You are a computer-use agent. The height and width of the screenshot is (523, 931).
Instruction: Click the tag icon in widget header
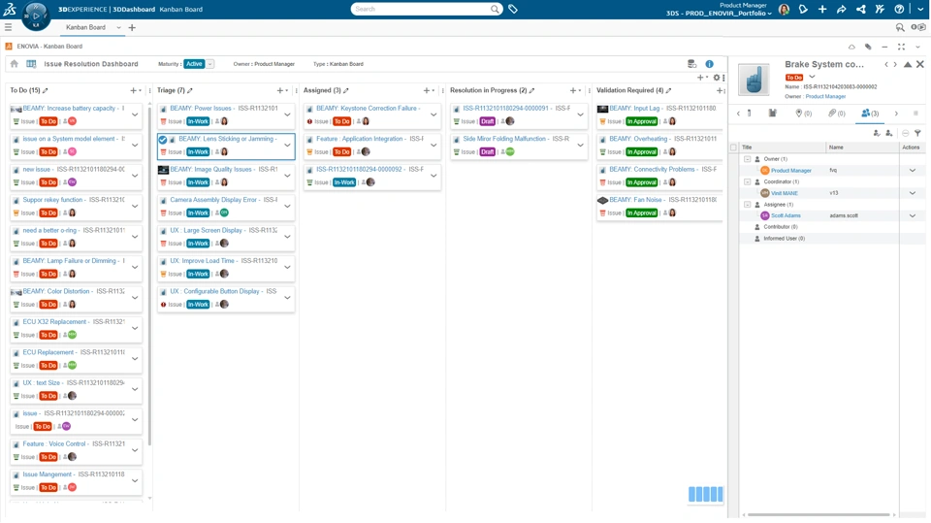868,47
